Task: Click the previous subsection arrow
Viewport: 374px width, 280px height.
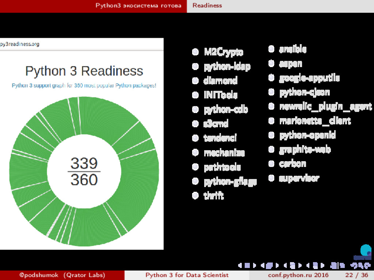Action: point(286,265)
